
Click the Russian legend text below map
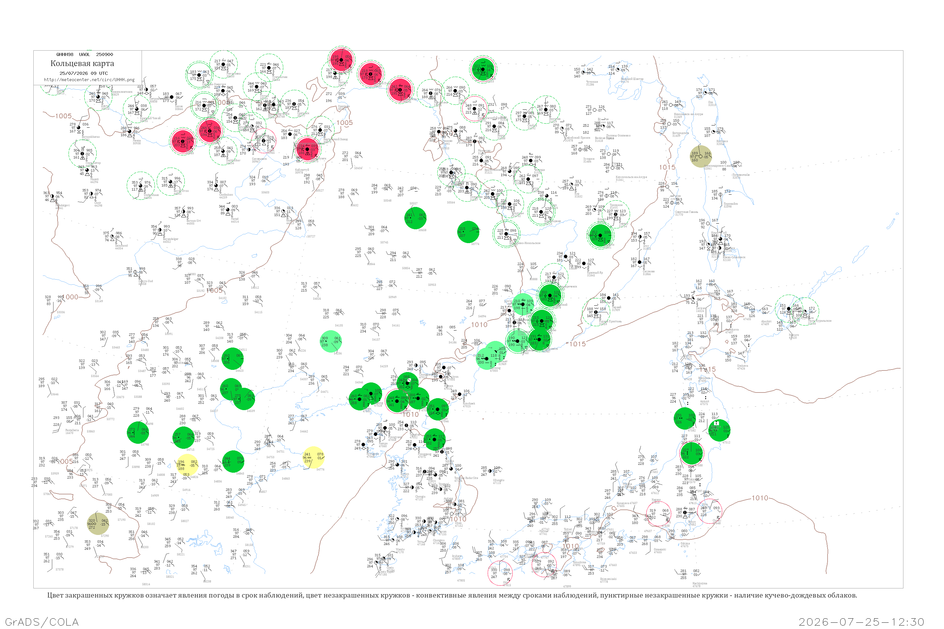coord(452,595)
